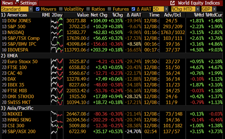
Task: Open the Settings menu
Action: tap(28, 3)
